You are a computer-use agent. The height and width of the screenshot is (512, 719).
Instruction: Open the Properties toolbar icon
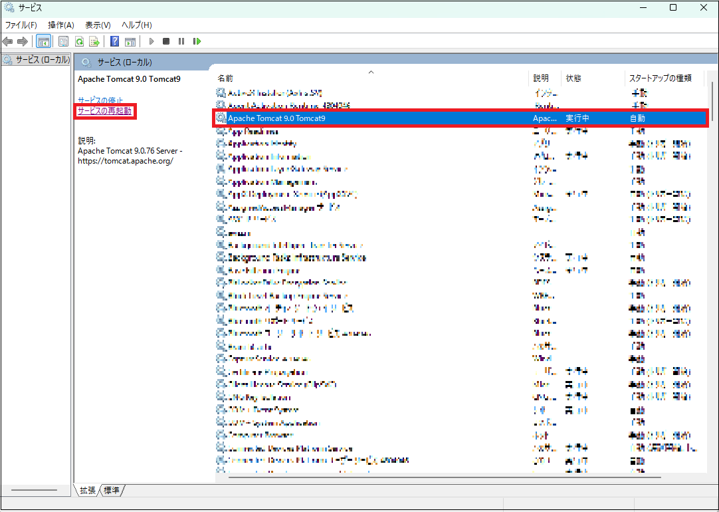[63, 41]
